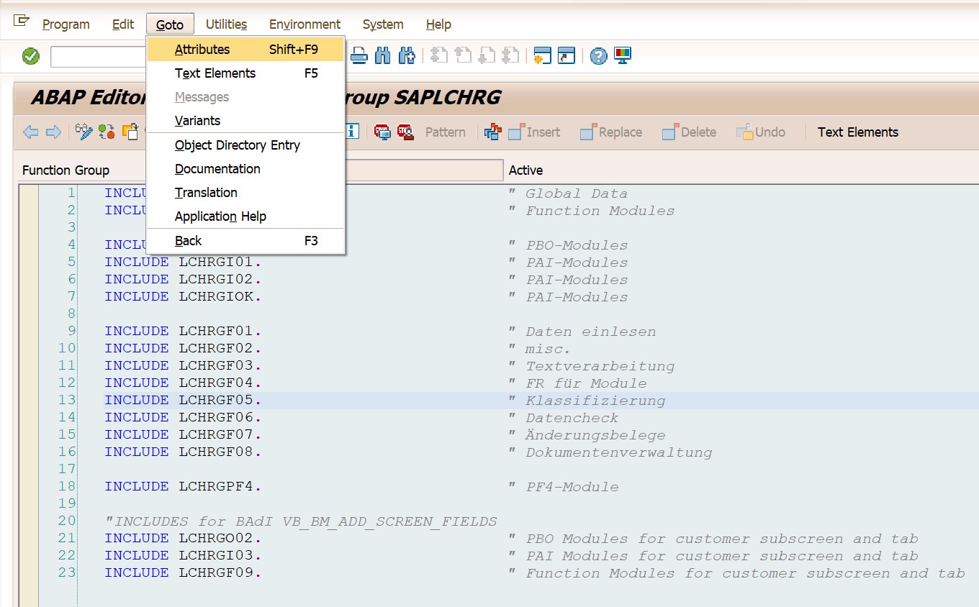
Task: Click the Print icon in toolbar
Action: click(359, 55)
